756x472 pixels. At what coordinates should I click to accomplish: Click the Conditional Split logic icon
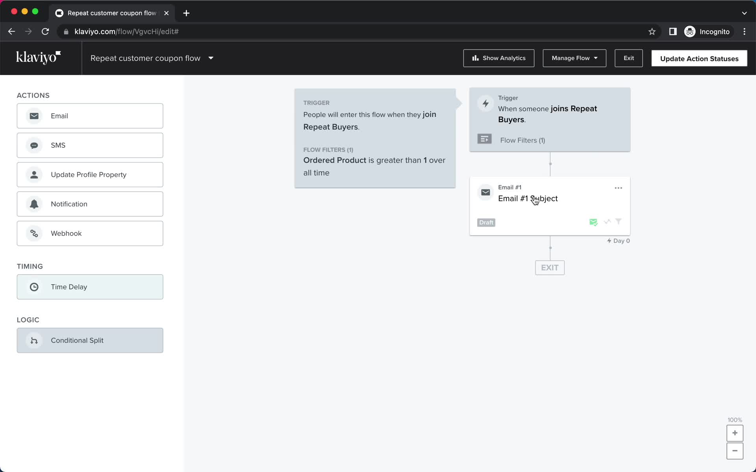pos(34,340)
